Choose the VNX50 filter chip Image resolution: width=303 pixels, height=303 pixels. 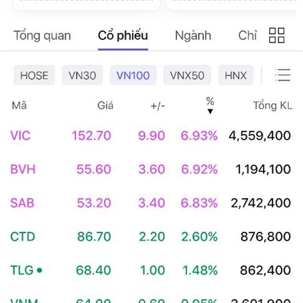coord(187,76)
